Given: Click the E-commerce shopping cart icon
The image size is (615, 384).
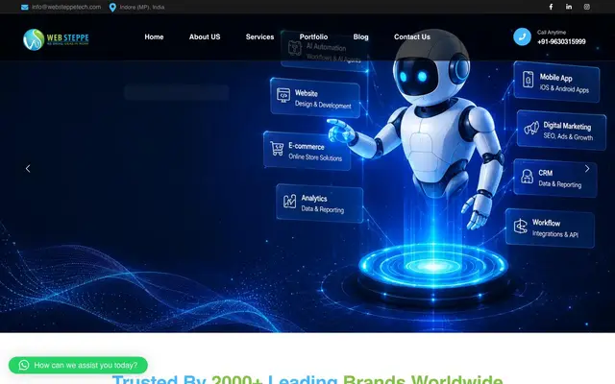Looking at the screenshot, I should tap(277, 148).
